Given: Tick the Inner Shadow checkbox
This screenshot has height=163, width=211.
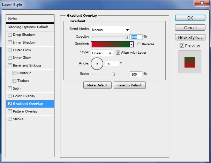Looking at the screenshot, I should coord(10,42).
